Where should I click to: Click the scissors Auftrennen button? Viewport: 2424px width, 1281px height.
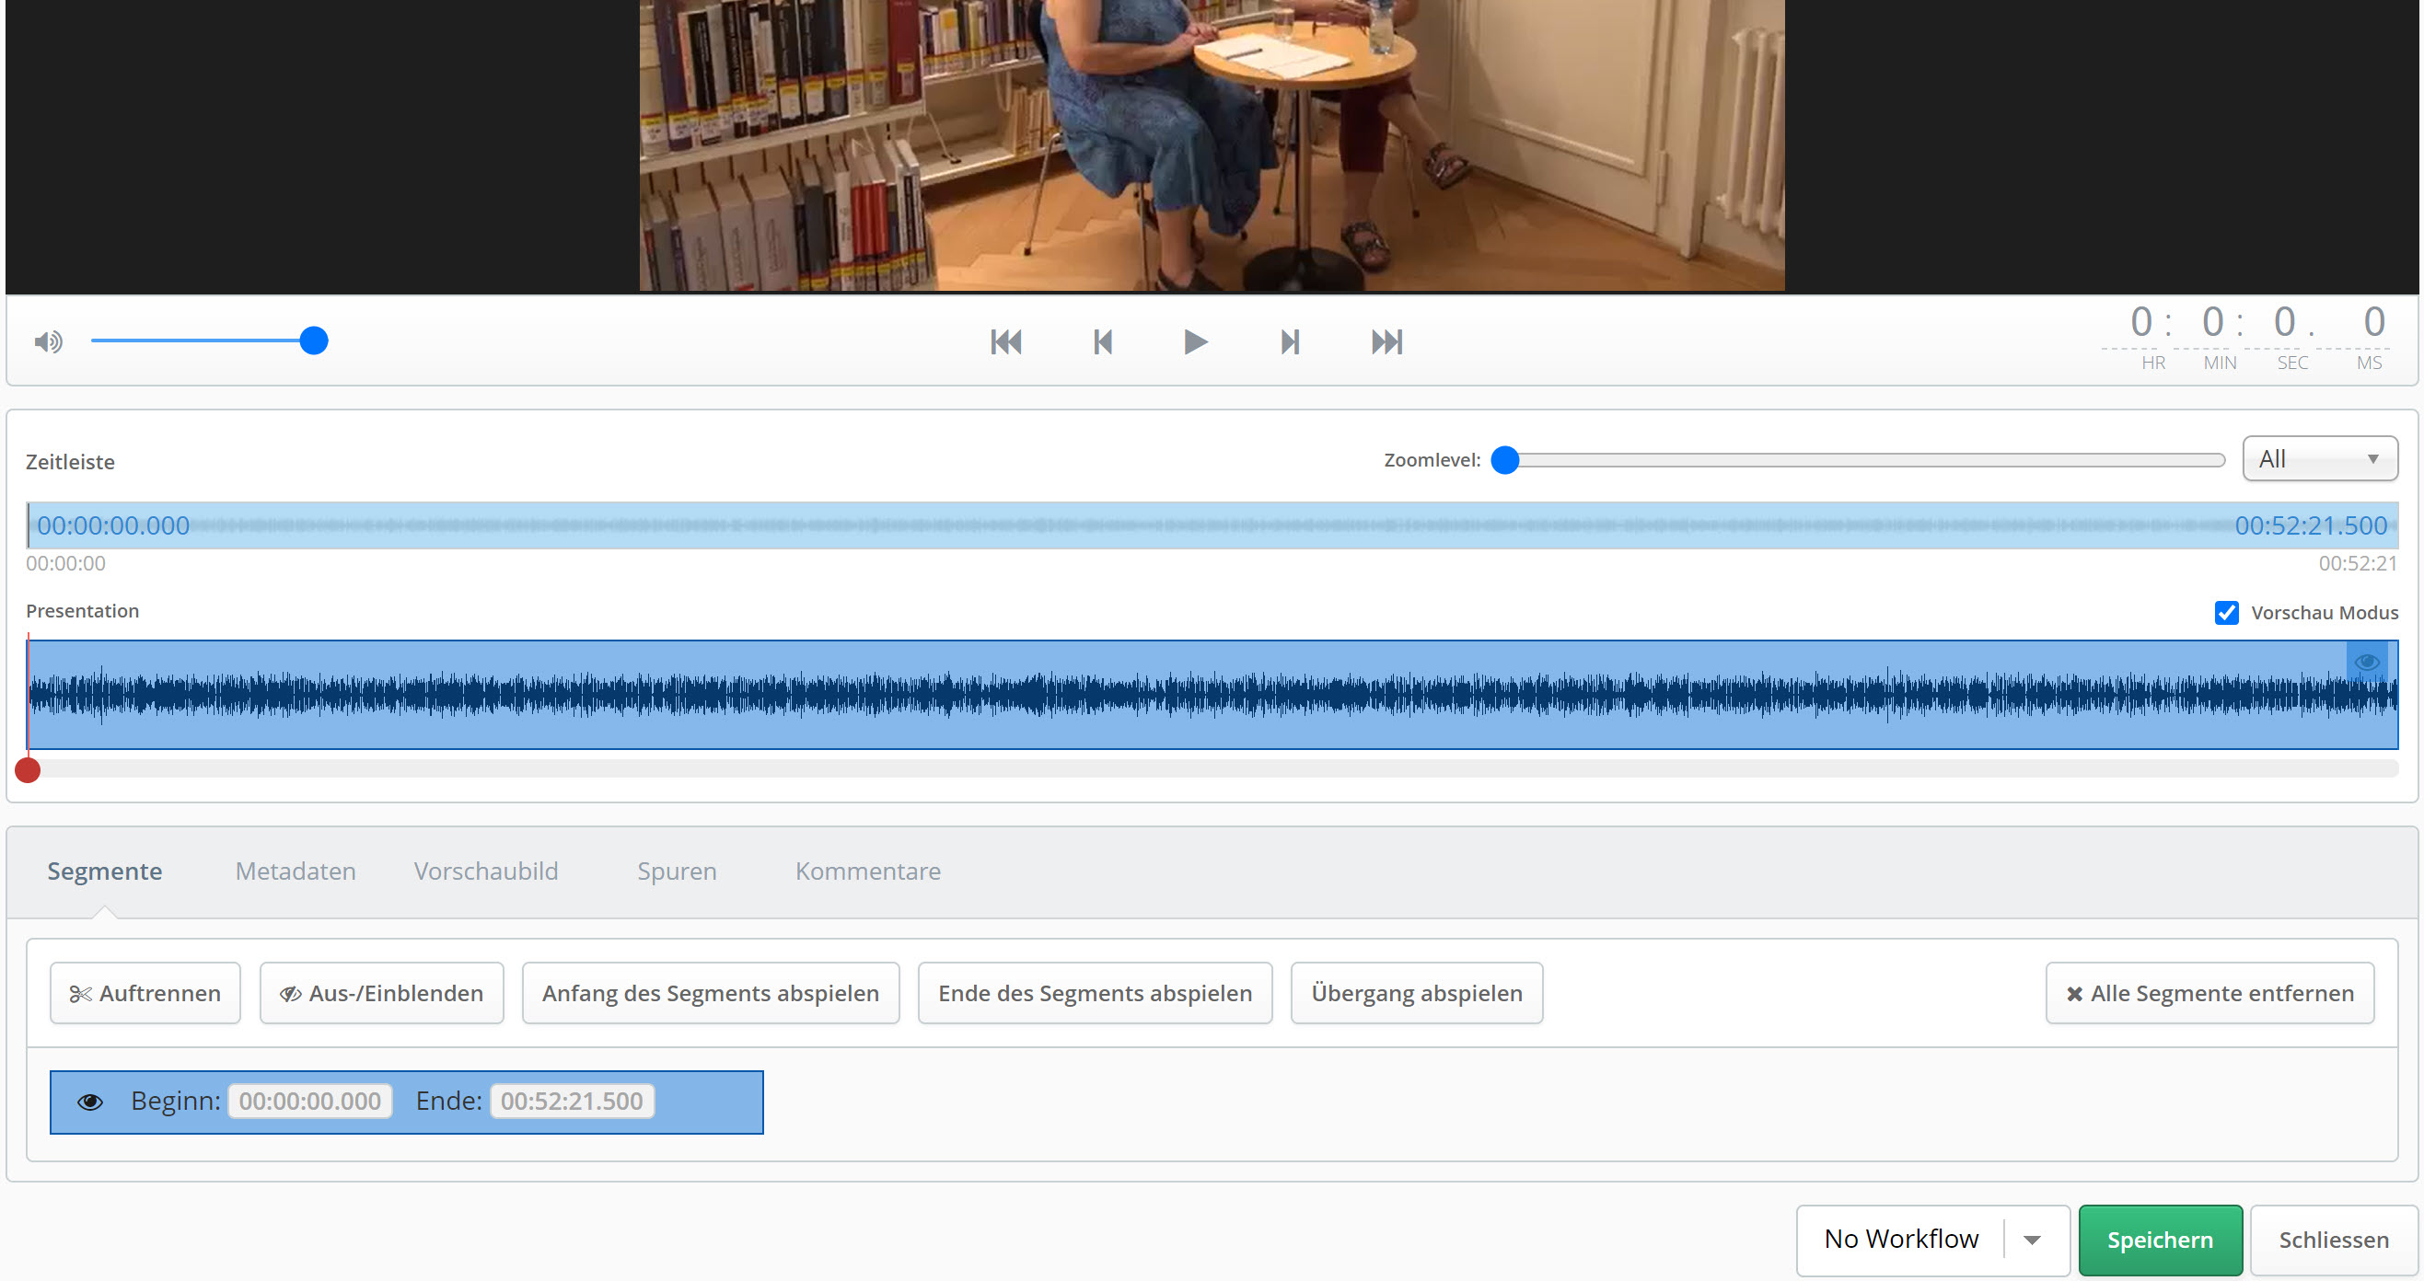145,993
